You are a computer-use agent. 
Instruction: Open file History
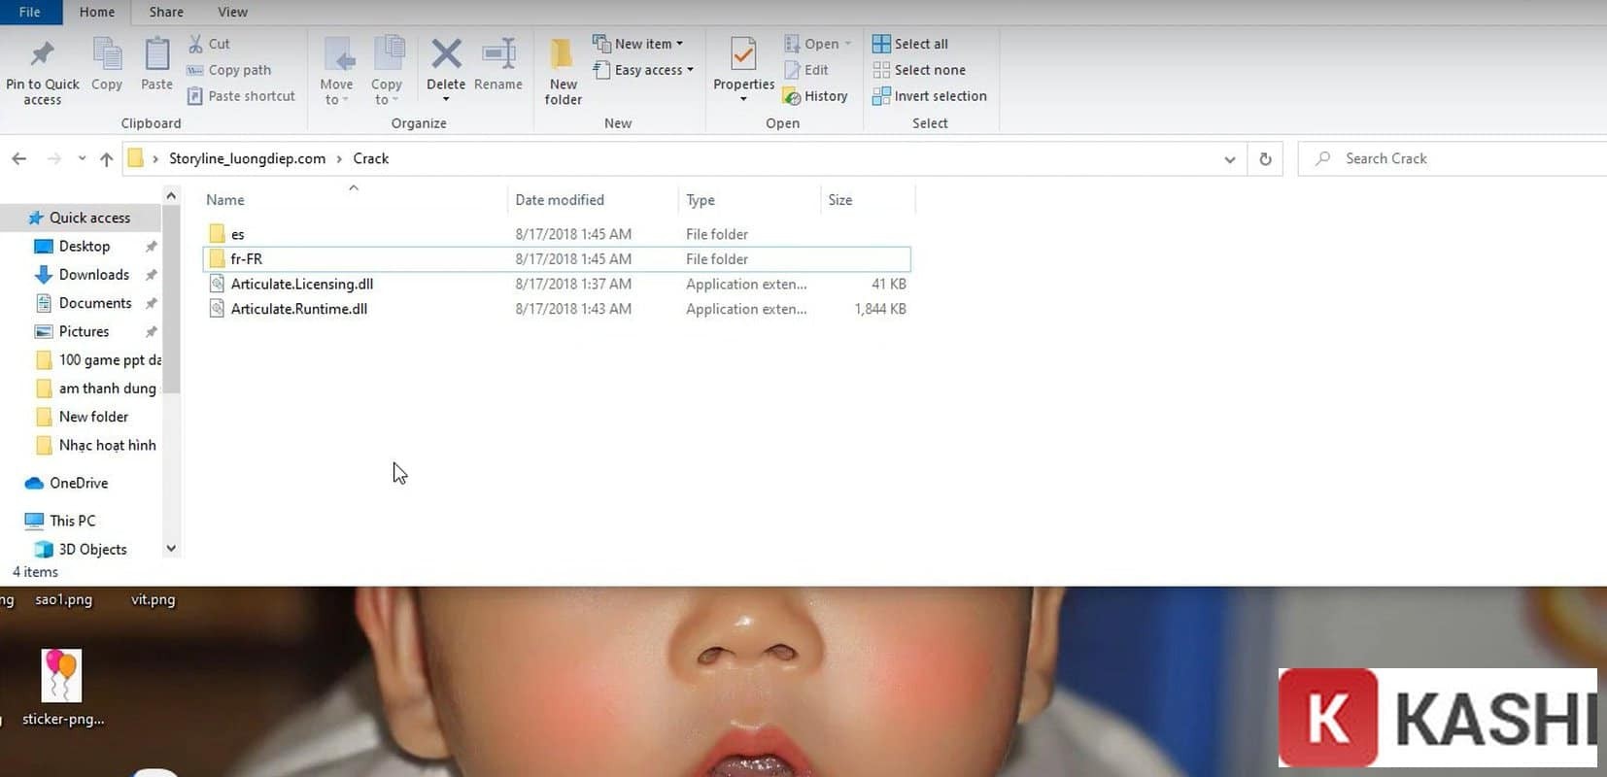point(815,96)
